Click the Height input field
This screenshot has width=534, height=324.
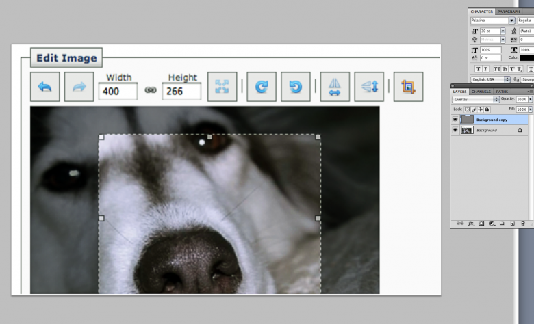click(181, 91)
